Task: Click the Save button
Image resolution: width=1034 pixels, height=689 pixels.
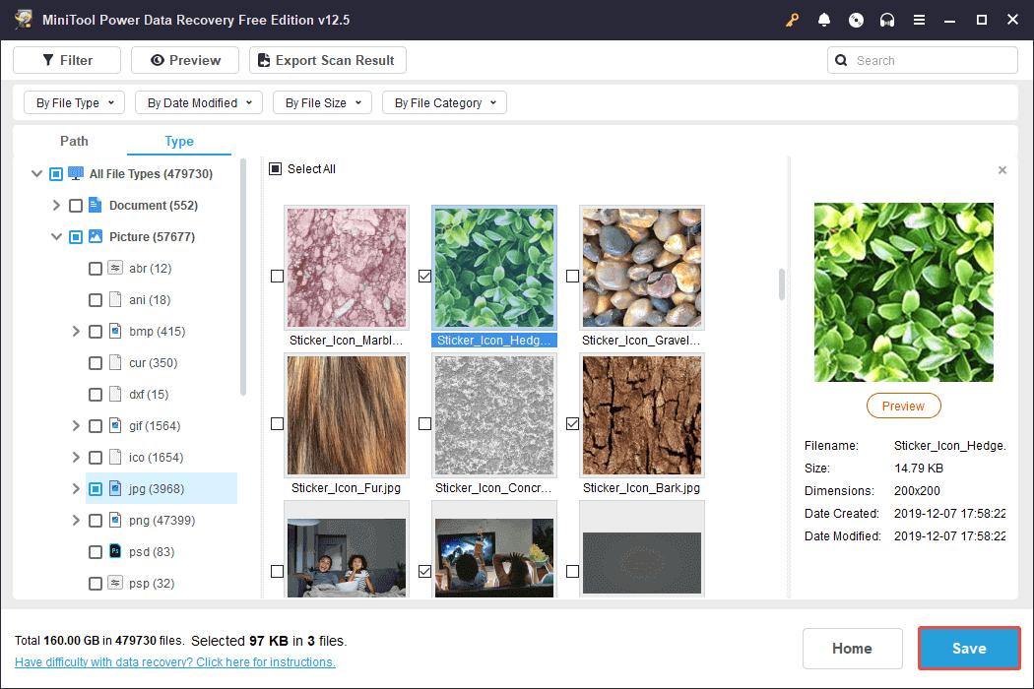Action: (x=968, y=648)
